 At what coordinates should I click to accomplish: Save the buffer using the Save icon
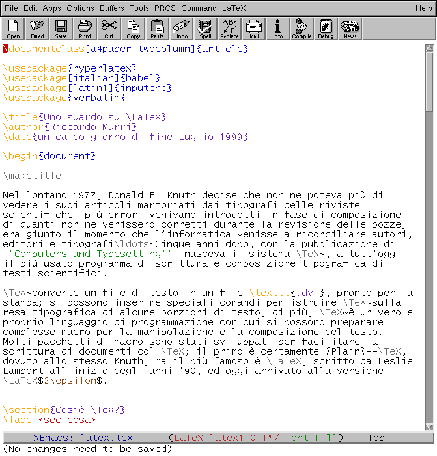61,28
